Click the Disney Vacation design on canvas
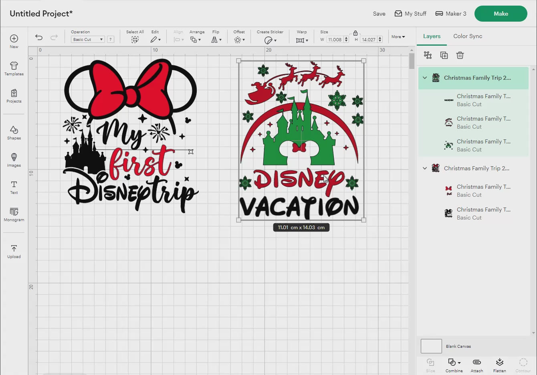Viewport: 537px width, 375px height. pyautogui.click(x=301, y=140)
